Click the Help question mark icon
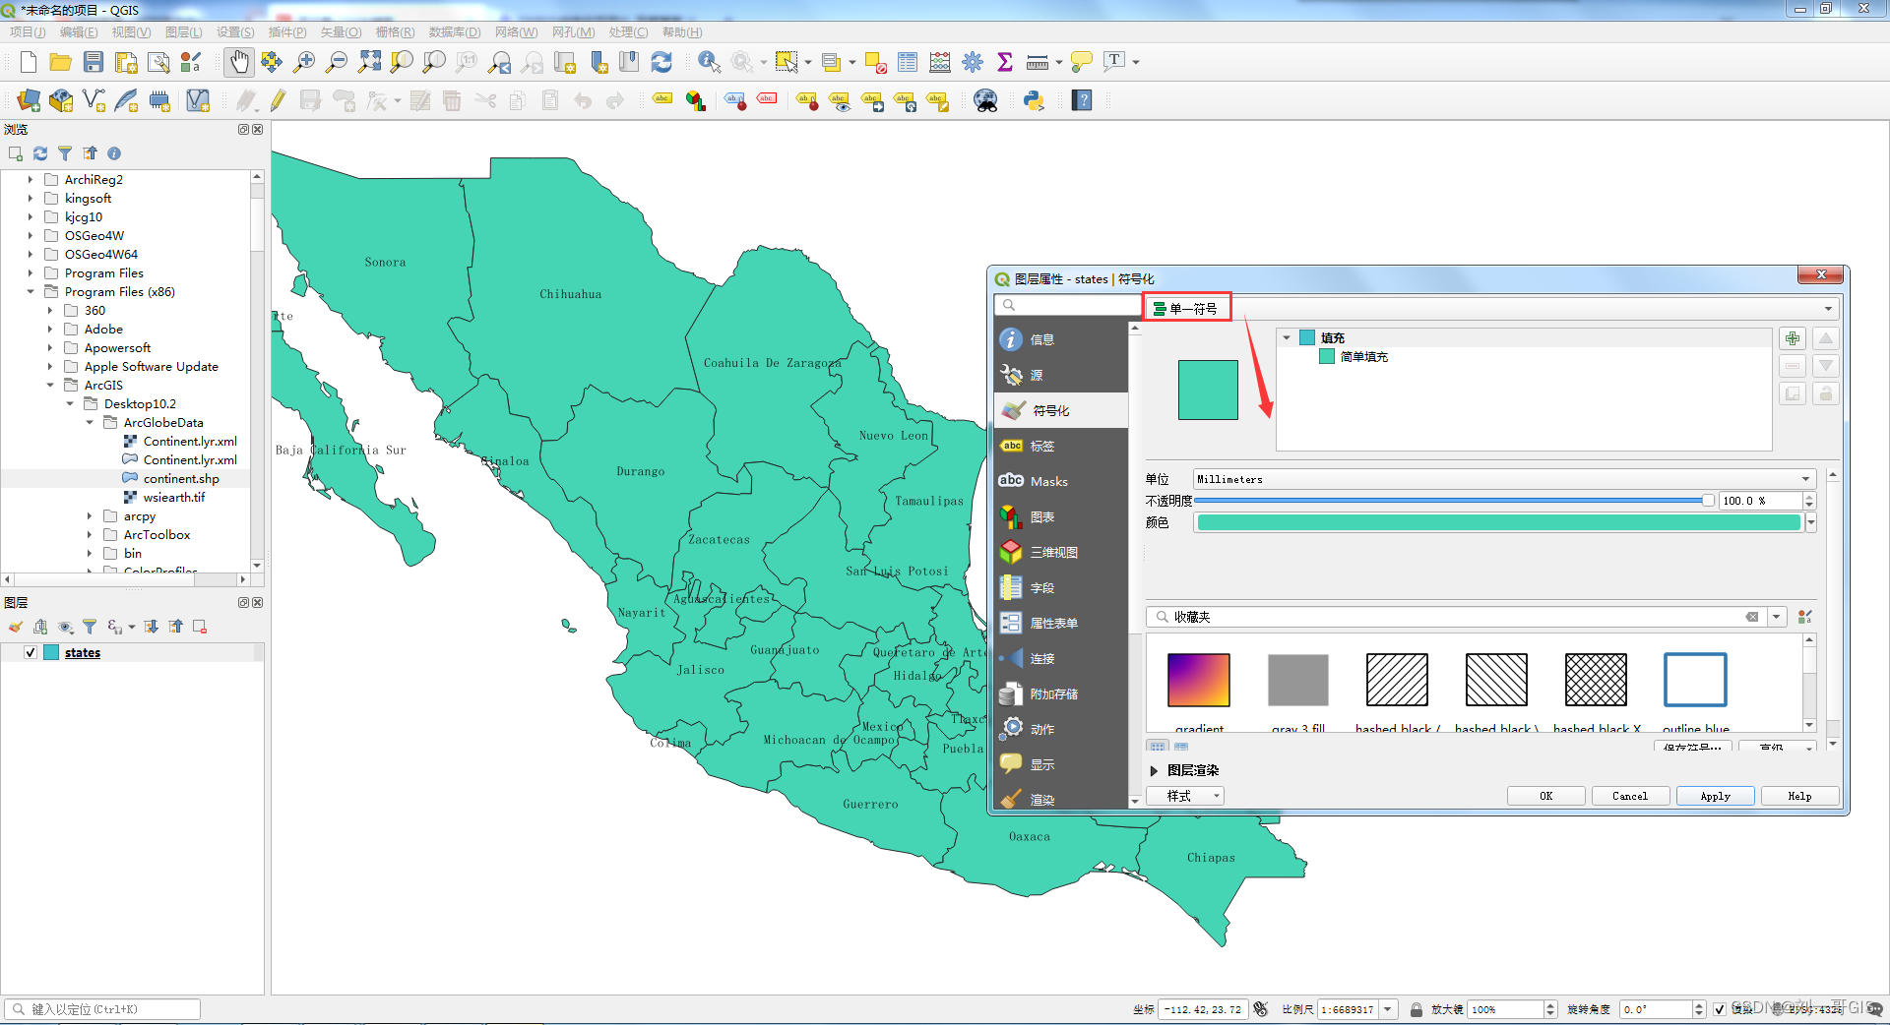 coord(1082,100)
